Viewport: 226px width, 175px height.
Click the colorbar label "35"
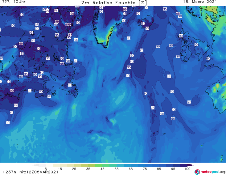click(x=88, y=169)
